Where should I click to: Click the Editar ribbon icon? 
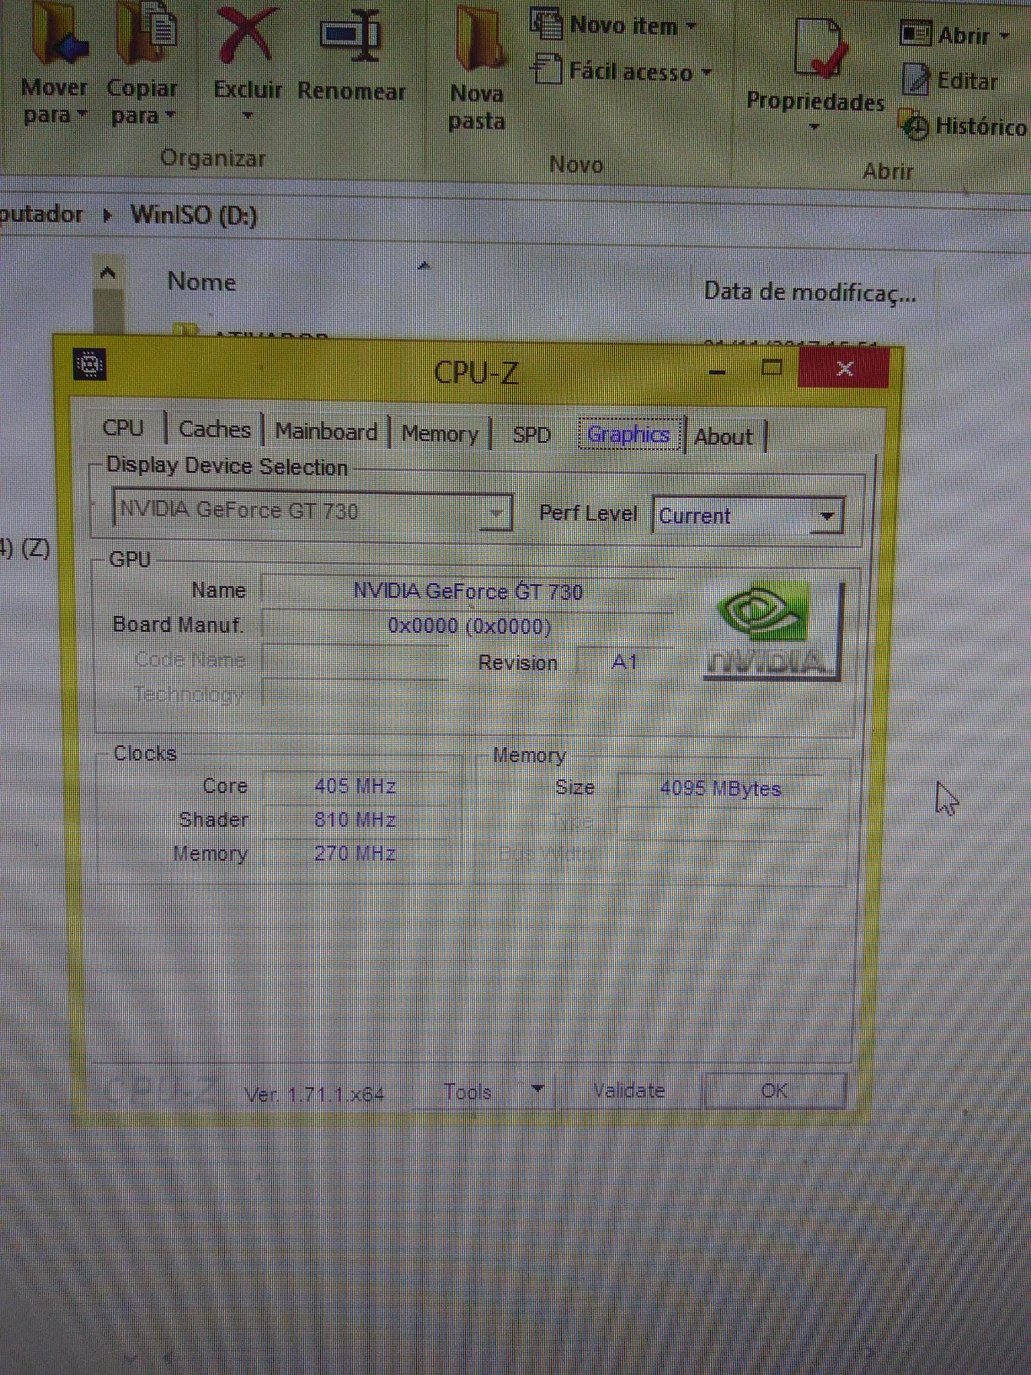click(915, 79)
